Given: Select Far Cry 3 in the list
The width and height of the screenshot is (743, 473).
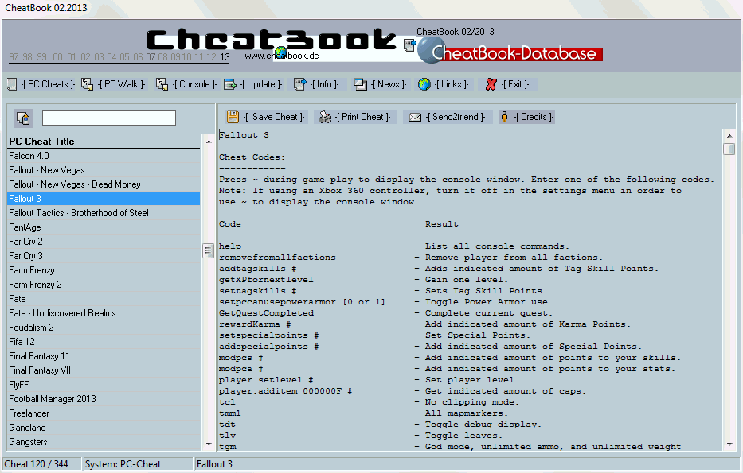Looking at the screenshot, I should [x=104, y=256].
